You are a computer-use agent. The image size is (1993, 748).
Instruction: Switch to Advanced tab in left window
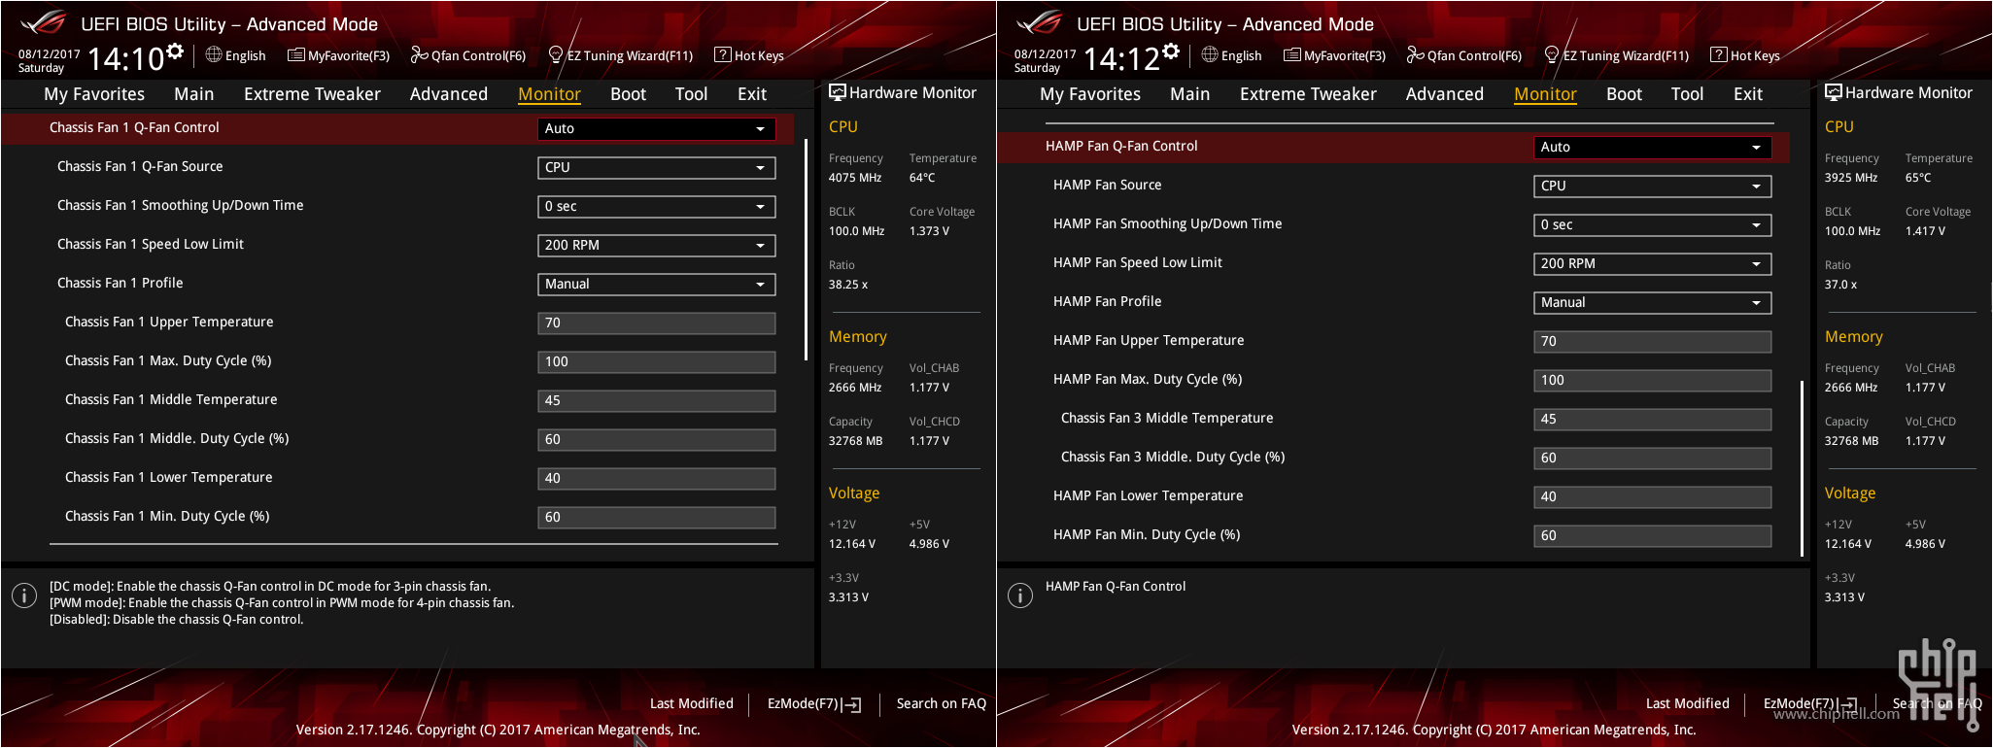pos(449,94)
